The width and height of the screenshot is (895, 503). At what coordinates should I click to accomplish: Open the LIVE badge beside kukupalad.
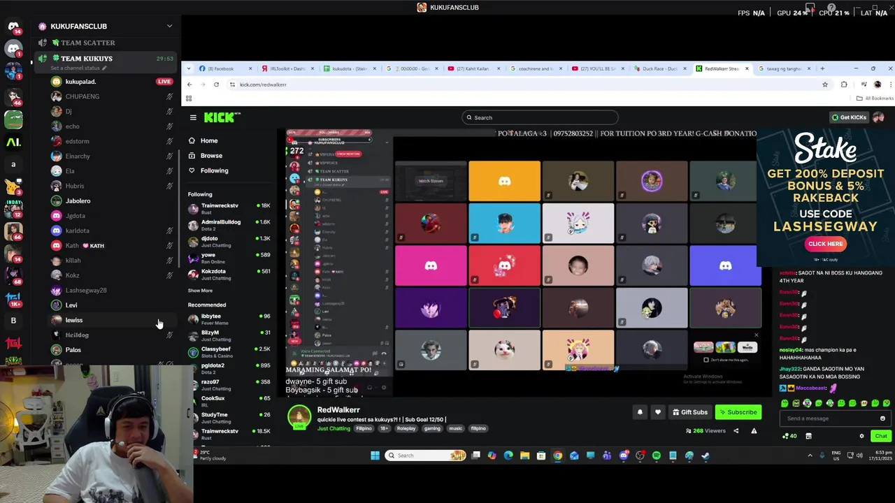click(164, 82)
